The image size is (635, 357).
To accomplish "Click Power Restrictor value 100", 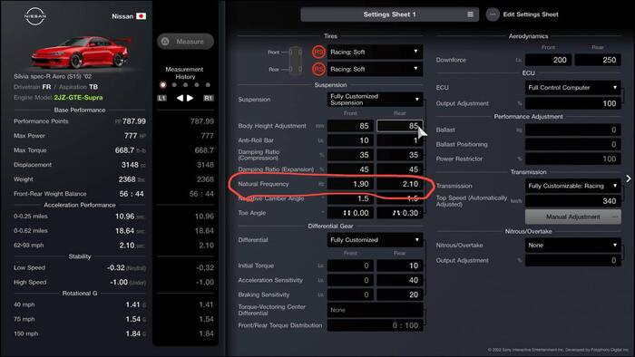I will pyautogui.click(x=573, y=159).
